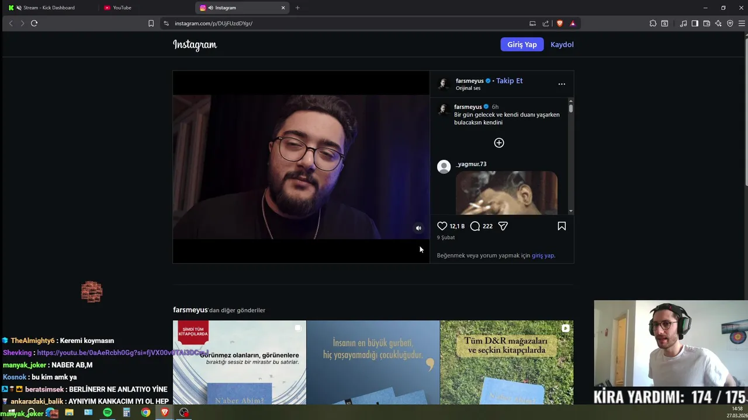The image size is (748, 420).
Task: Open farsmeyus link in diğer gönderiler heading
Action: (191, 310)
